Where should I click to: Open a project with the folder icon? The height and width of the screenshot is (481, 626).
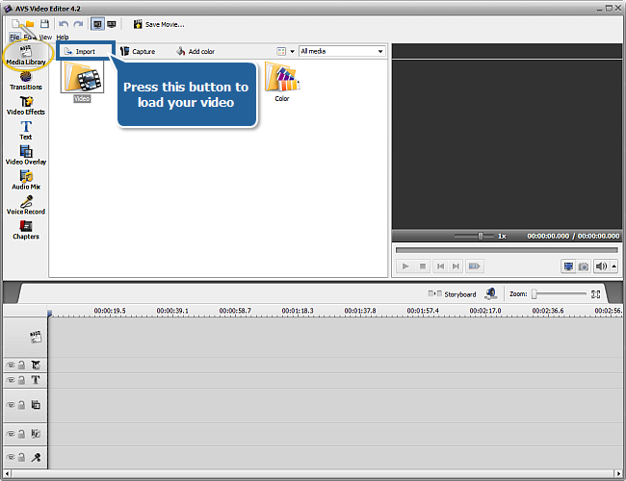(x=30, y=24)
